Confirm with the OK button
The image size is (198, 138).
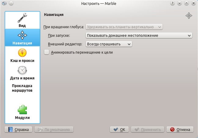coord(119,129)
